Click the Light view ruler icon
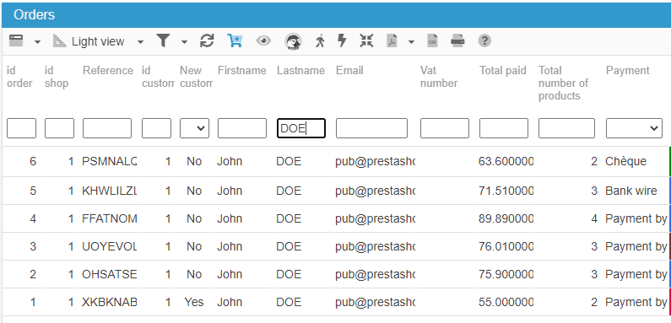Viewport: 671px width, 323px height. coord(59,40)
